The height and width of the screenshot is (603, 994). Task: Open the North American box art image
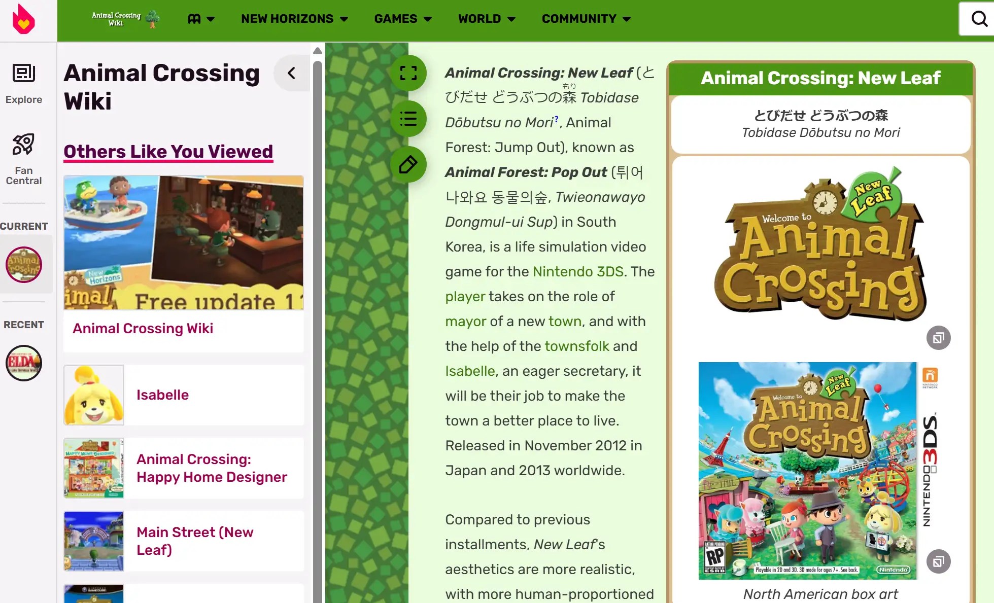coord(820,471)
